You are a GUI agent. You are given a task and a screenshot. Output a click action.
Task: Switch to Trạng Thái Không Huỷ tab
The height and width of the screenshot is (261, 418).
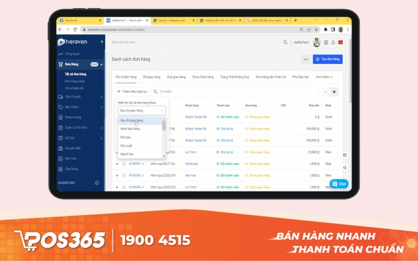[x=235, y=77]
